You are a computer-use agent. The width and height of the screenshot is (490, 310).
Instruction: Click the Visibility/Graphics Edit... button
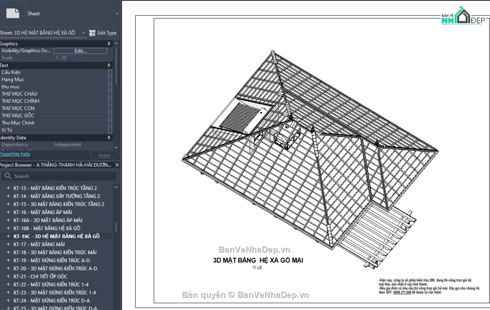click(80, 51)
